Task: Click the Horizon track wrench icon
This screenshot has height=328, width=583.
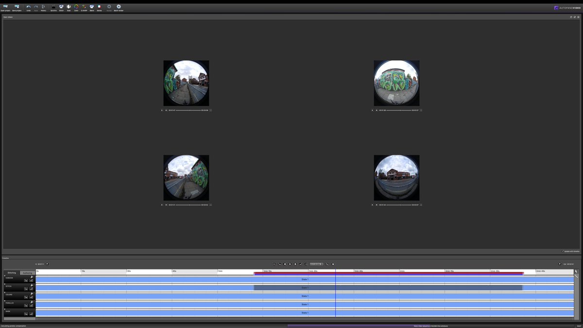Action: 32,277
